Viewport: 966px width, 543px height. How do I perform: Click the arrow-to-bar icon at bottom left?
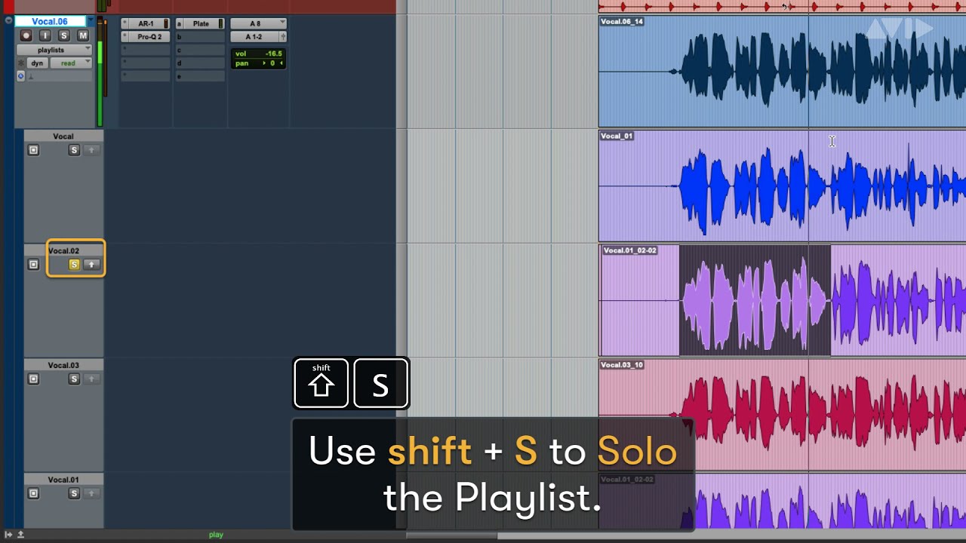pos(8,535)
